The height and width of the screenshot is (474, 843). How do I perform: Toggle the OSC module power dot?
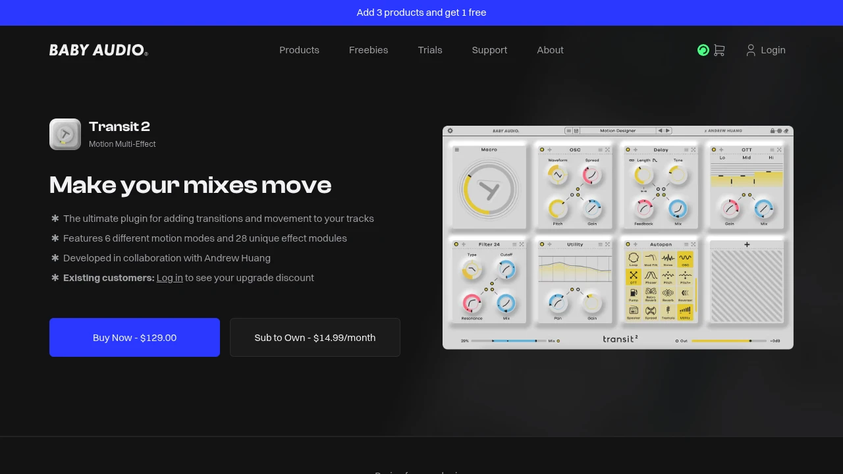[542, 149]
